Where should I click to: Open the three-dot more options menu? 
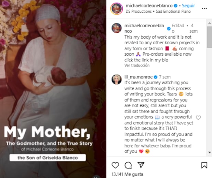[x=204, y=8]
